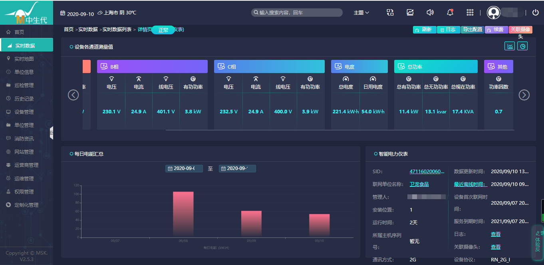Open the apps grid icon

pos(470,12)
